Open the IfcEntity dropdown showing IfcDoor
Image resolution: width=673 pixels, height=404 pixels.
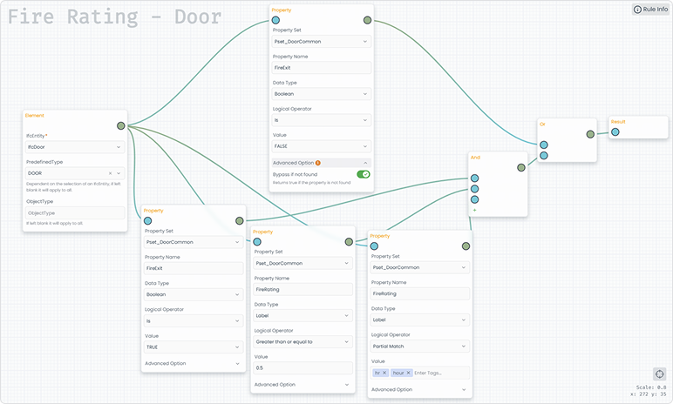click(76, 147)
